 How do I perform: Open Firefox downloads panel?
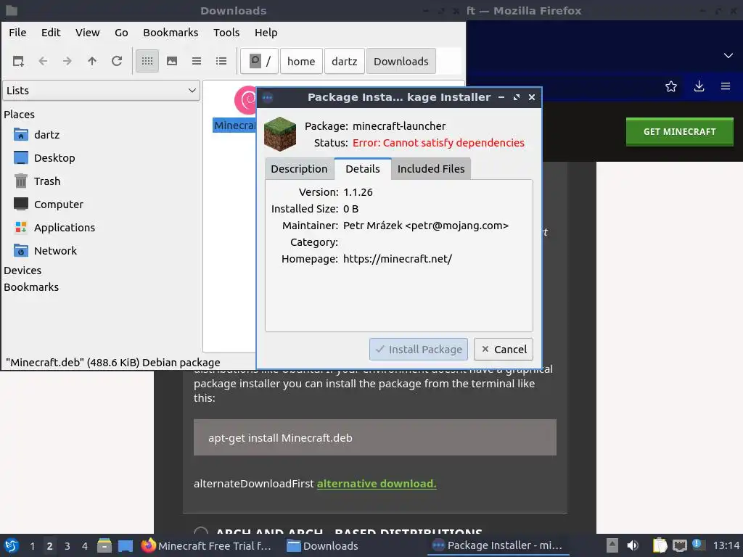[x=699, y=86]
